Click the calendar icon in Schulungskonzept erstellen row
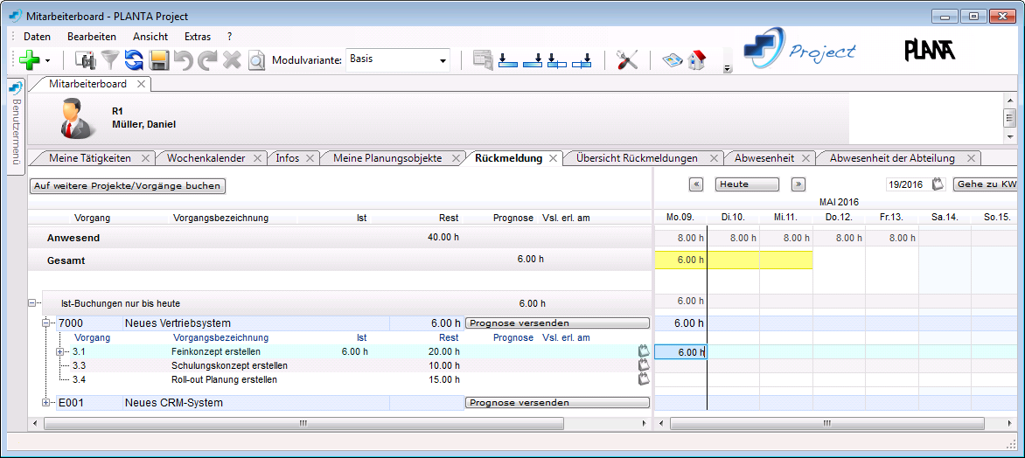Screen dimensions: 1025x458 [644, 365]
